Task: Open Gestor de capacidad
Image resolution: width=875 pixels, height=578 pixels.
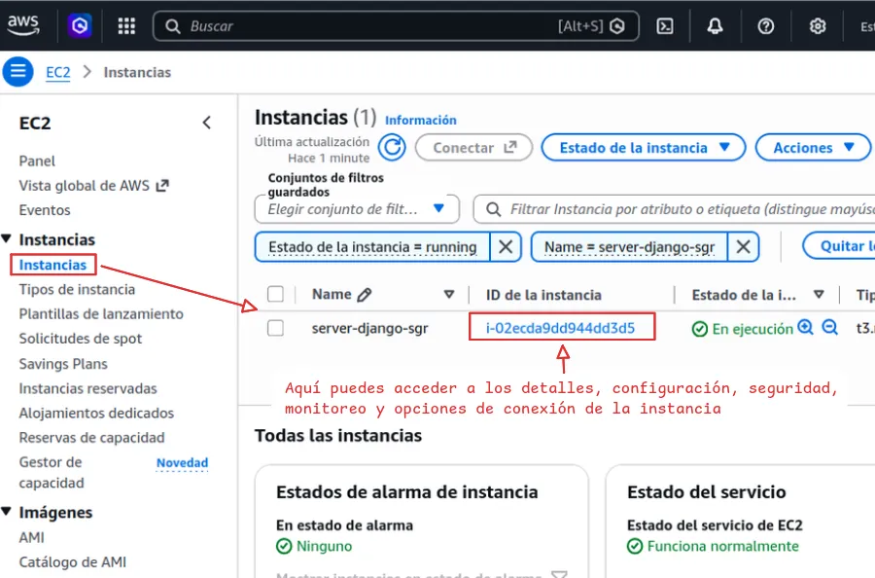Action: click(52, 473)
